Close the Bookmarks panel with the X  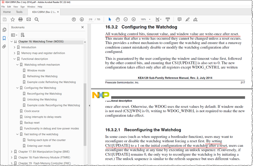pos(82,27)
